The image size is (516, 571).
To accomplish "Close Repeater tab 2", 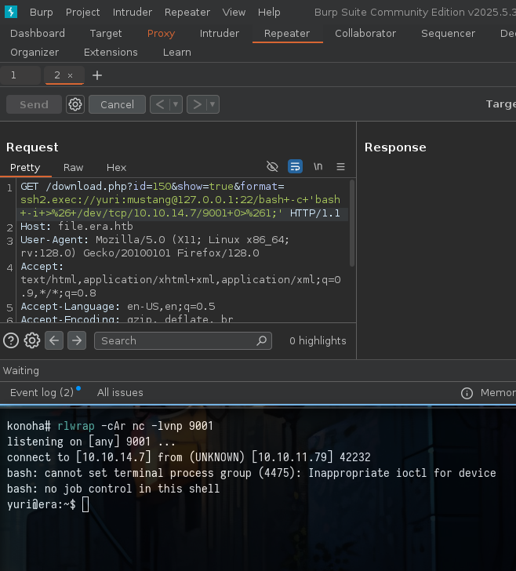I will 71,75.
